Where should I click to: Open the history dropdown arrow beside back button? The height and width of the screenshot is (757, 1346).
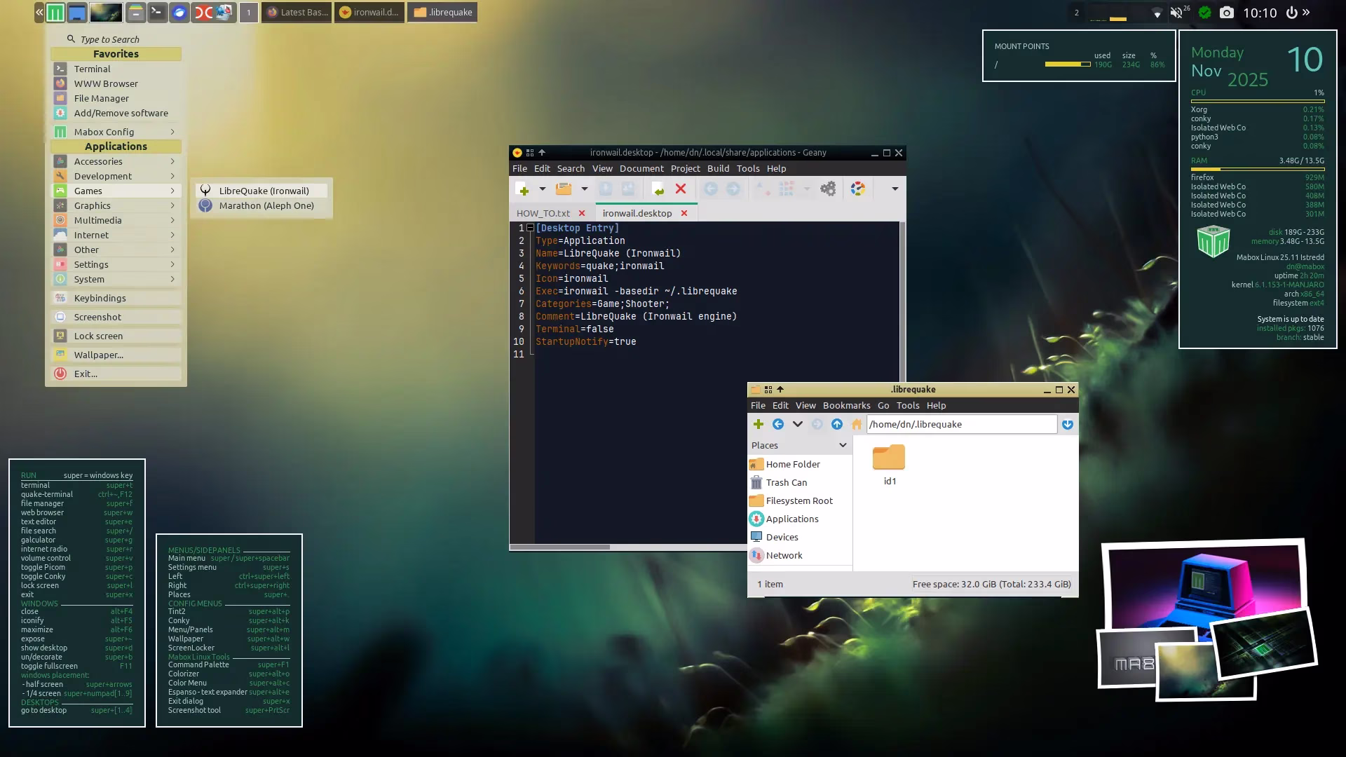[797, 424]
